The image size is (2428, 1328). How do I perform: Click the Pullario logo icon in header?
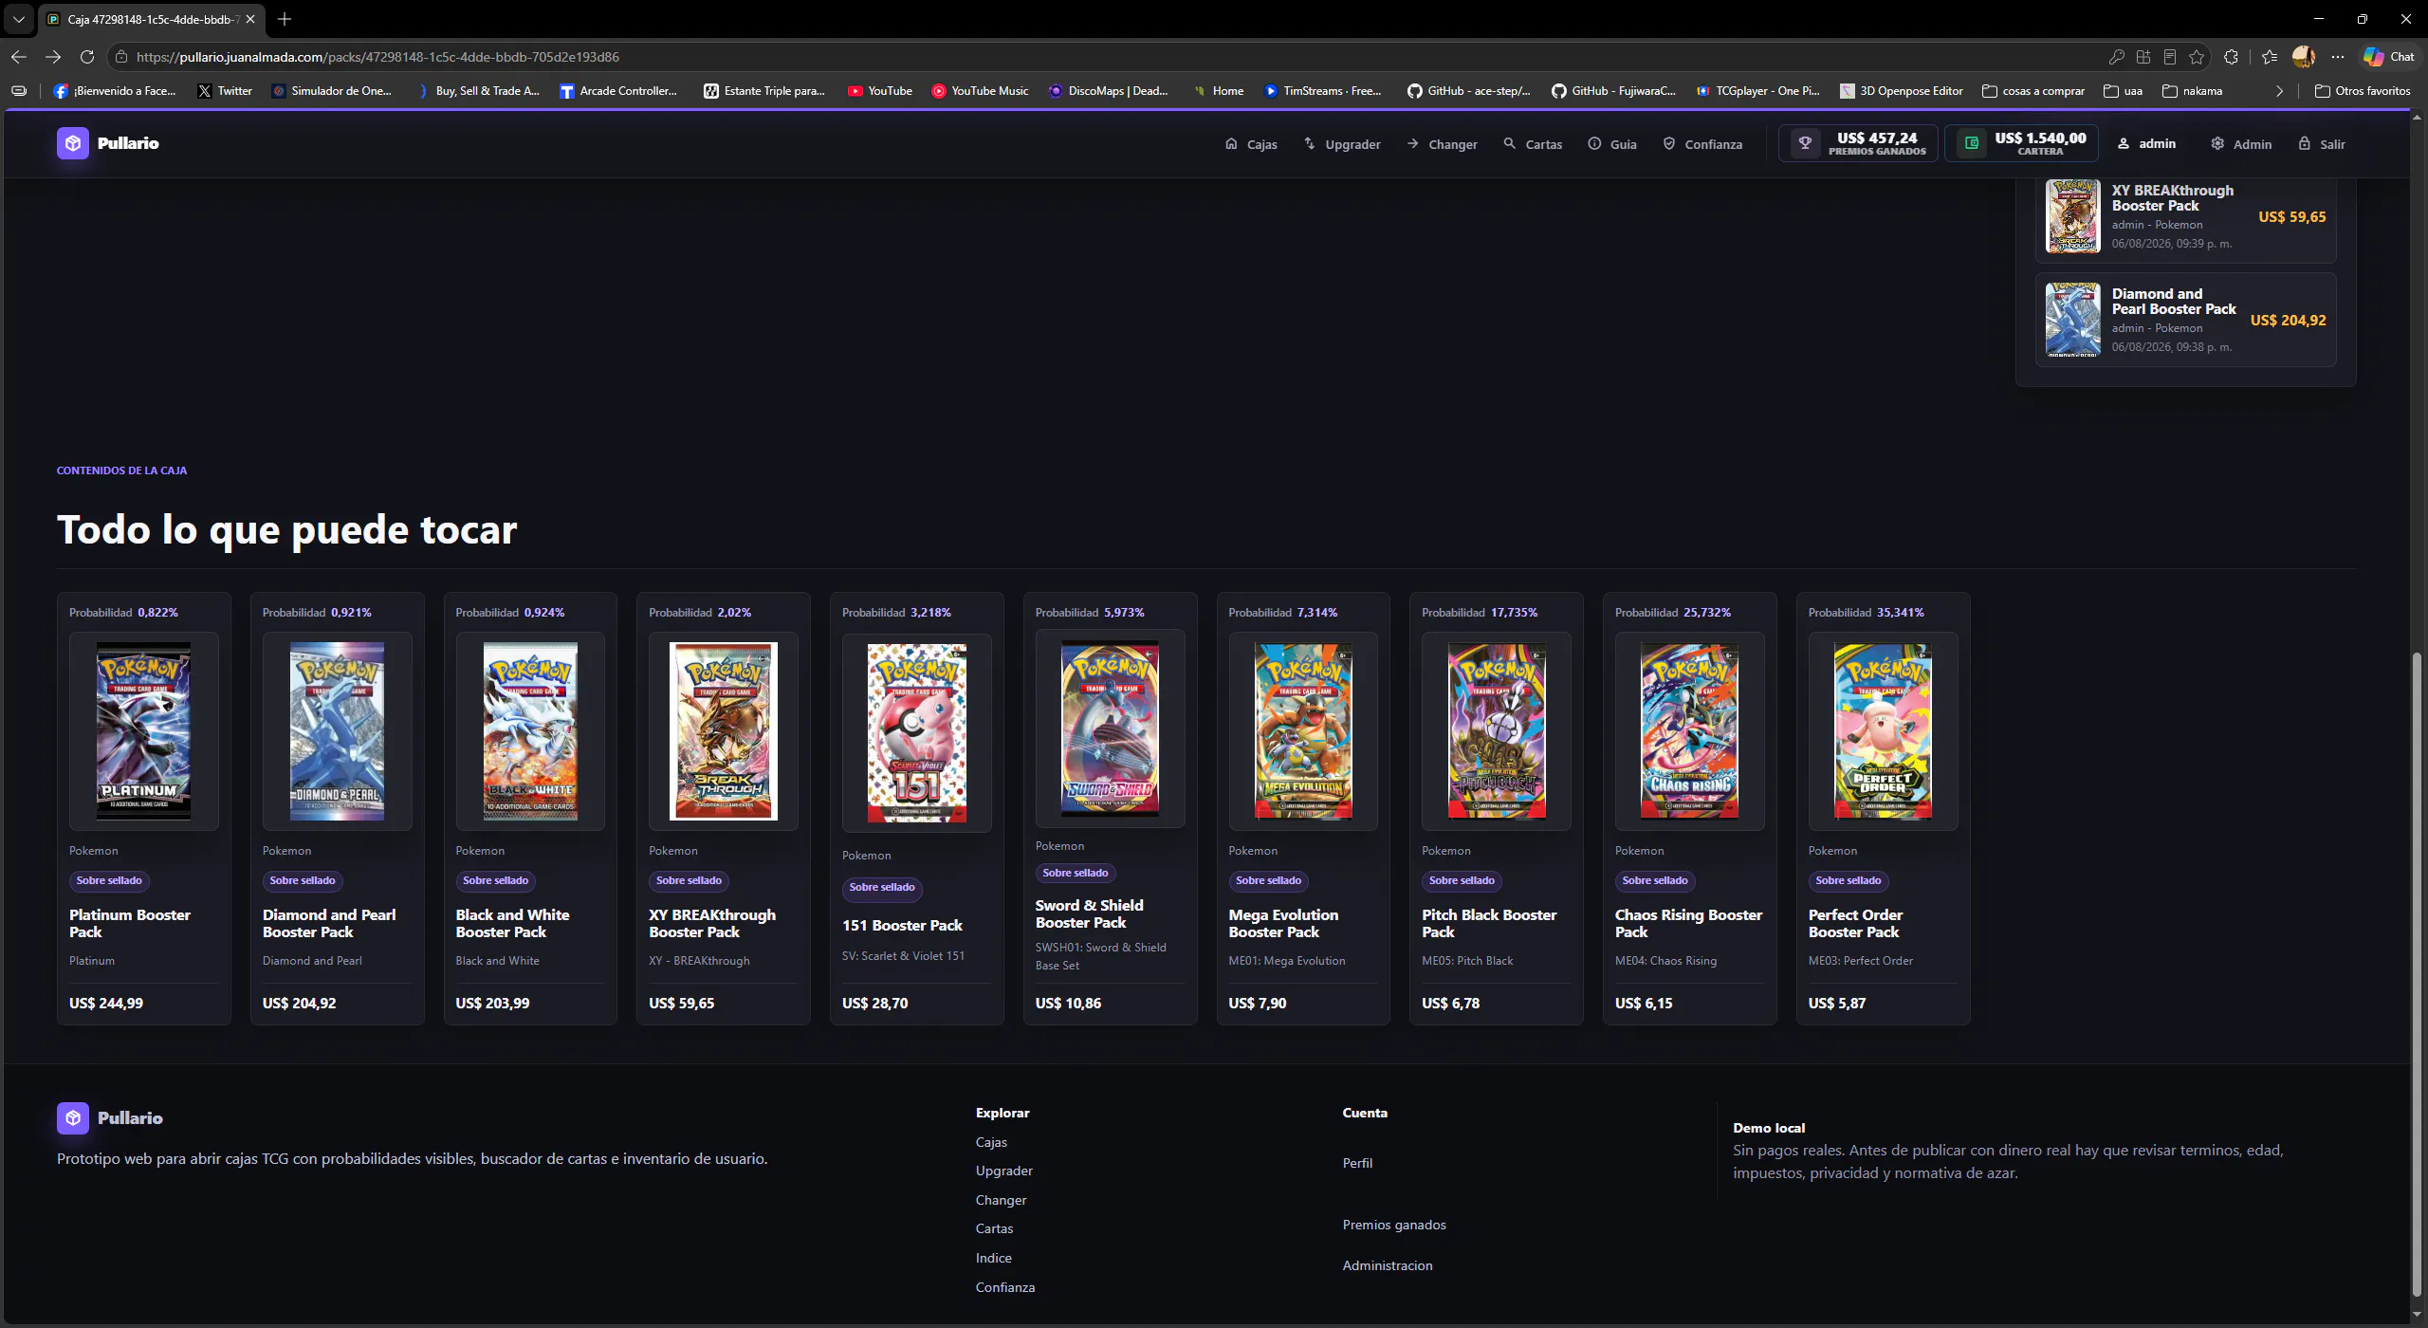click(x=73, y=143)
